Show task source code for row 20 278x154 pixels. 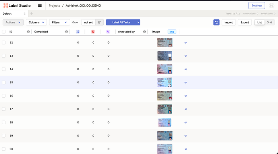click(x=186, y=149)
